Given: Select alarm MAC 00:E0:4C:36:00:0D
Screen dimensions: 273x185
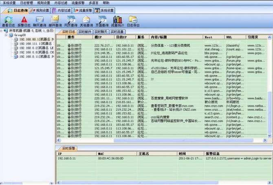Looking at the screenshot, I should 111,158.
